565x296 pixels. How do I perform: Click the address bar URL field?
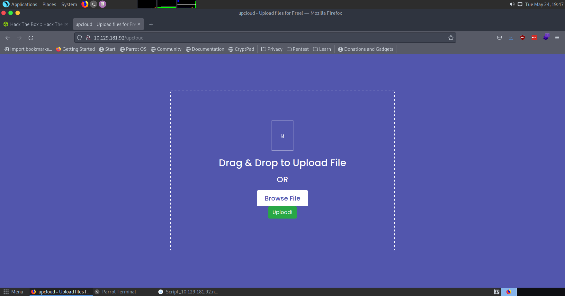[265, 38]
